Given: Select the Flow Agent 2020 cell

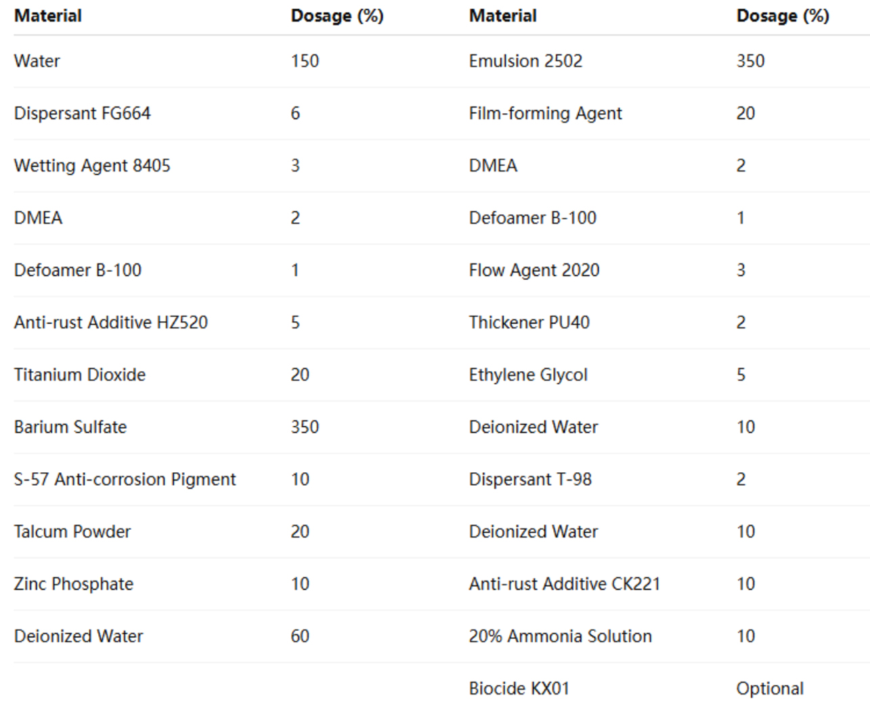Looking at the screenshot, I should tap(534, 270).
